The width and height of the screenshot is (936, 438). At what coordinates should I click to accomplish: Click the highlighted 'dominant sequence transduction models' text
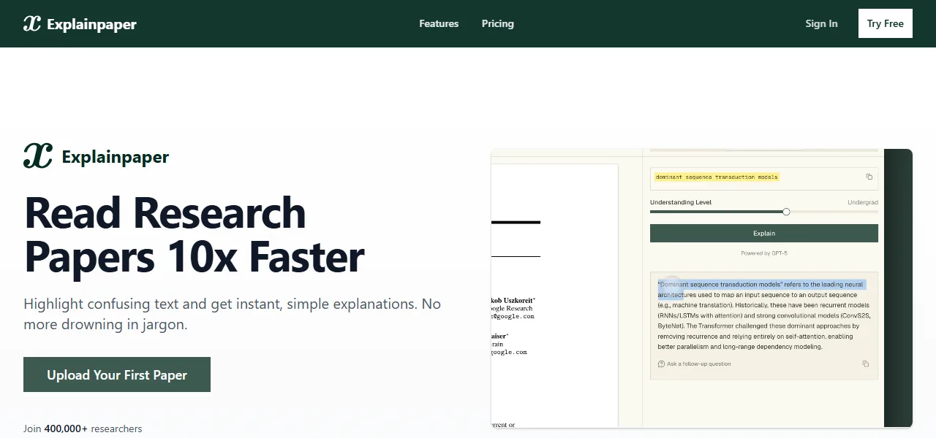pyautogui.click(x=717, y=177)
